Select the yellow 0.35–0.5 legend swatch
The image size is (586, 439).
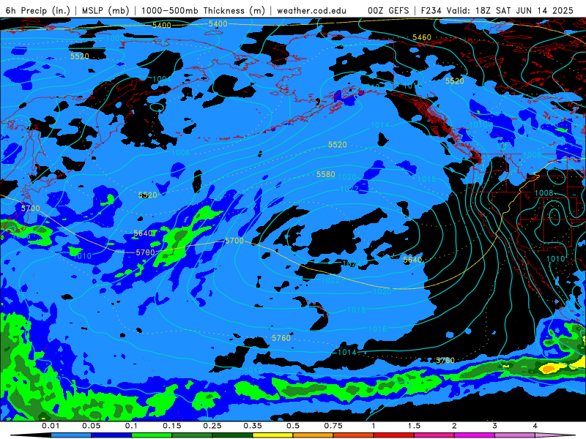(272, 435)
